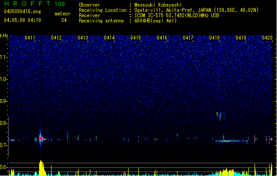Click the 0412 time marker

56,38
